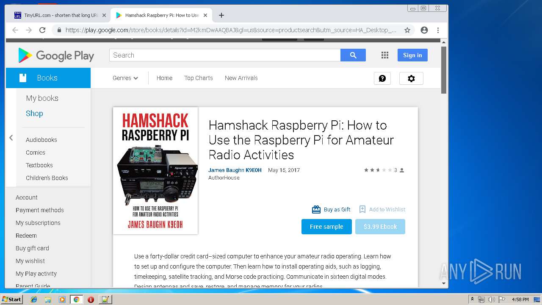Click the Books icon in the sidebar header
The height and width of the screenshot is (305, 542).
23,78
